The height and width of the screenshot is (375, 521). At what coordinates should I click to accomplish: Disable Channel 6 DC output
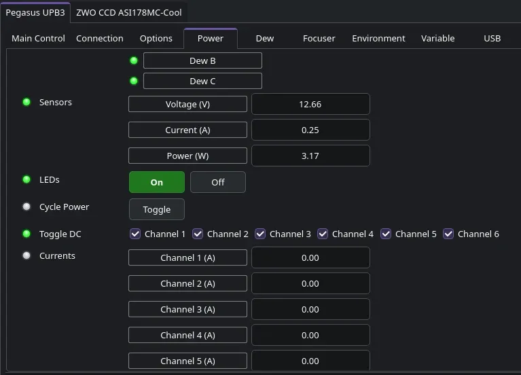[x=448, y=234]
